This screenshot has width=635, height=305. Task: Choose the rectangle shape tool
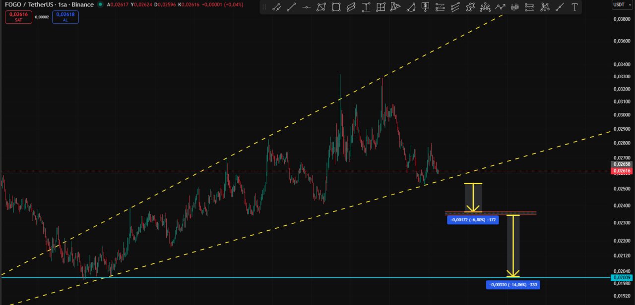[336, 7]
